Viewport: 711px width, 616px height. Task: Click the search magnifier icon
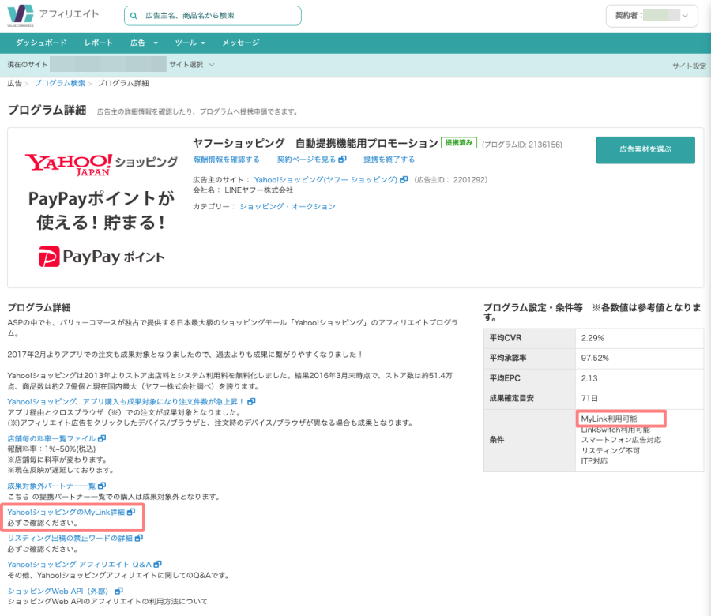(x=134, y=16)
